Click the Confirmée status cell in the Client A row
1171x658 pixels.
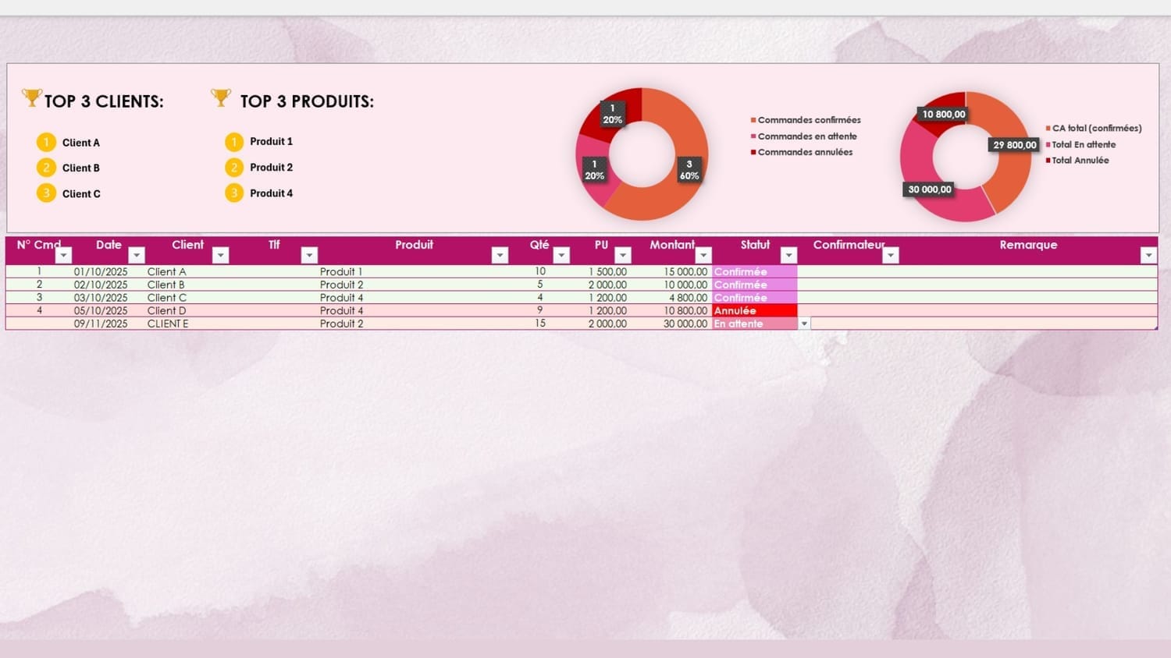click(x=755, y=272)
